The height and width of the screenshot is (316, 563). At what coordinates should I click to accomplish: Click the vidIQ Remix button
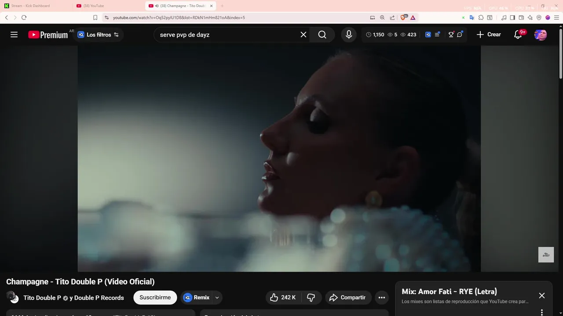196,298
